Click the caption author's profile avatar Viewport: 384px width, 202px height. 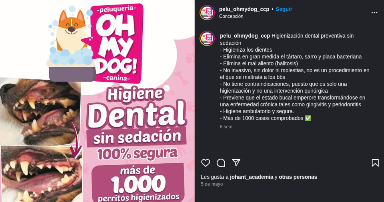pyautogui.click(x=207, y=38)
